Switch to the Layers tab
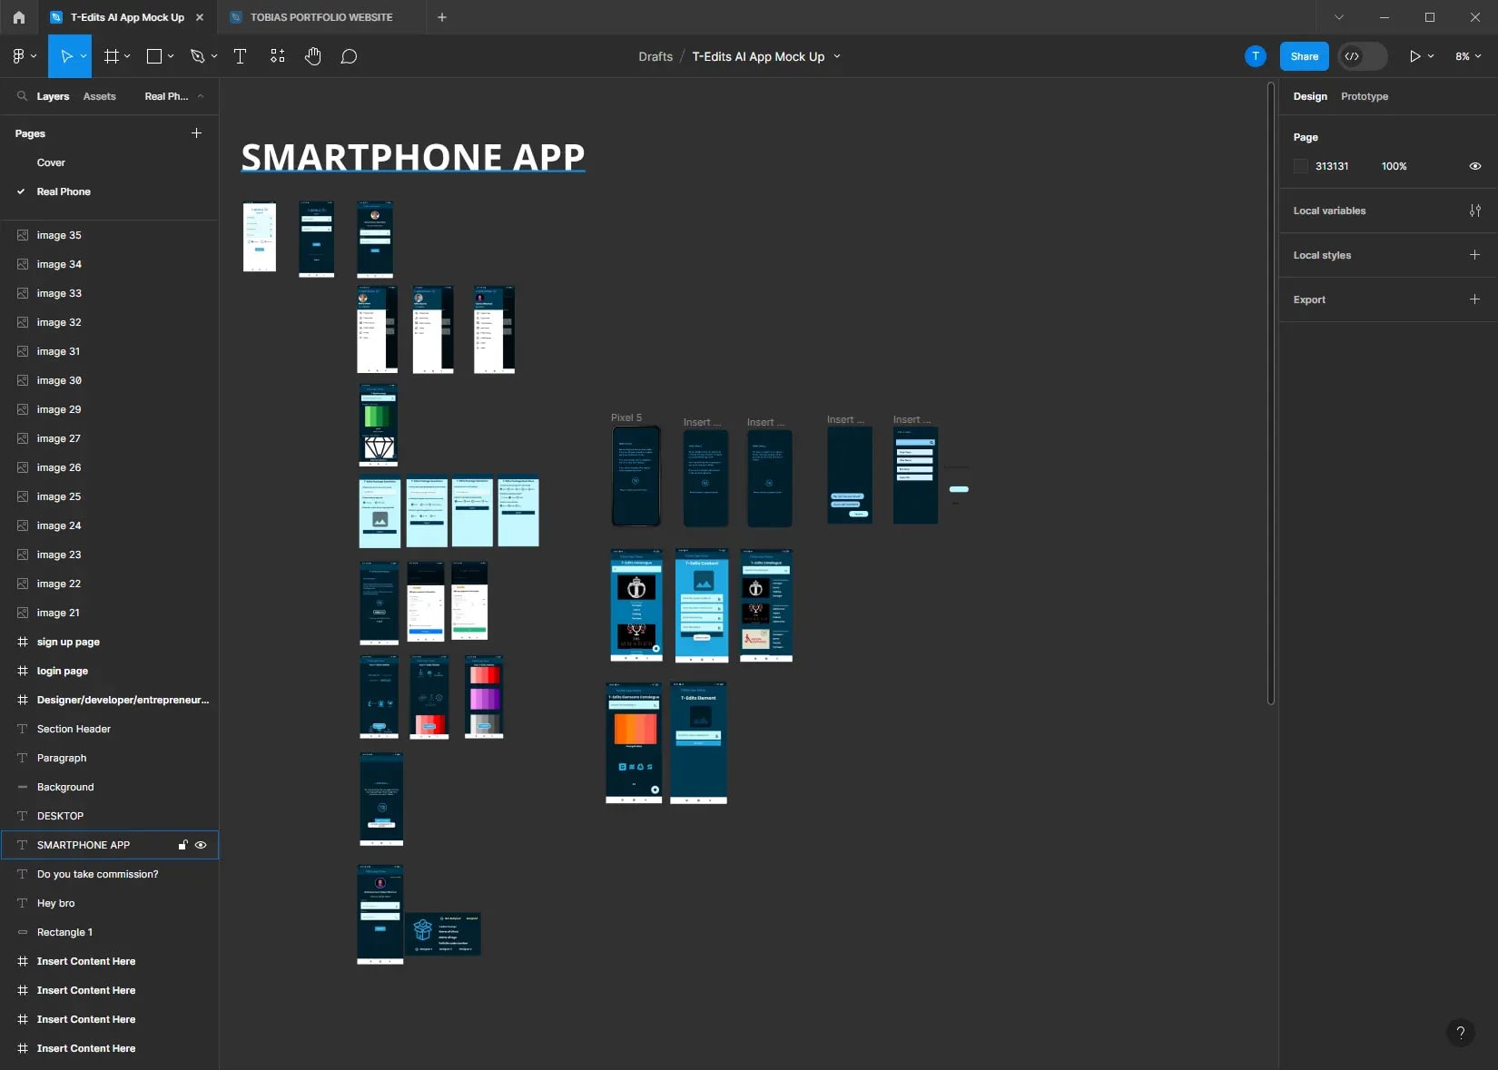The image size is (1498, 1070). [x=53, y=96]
